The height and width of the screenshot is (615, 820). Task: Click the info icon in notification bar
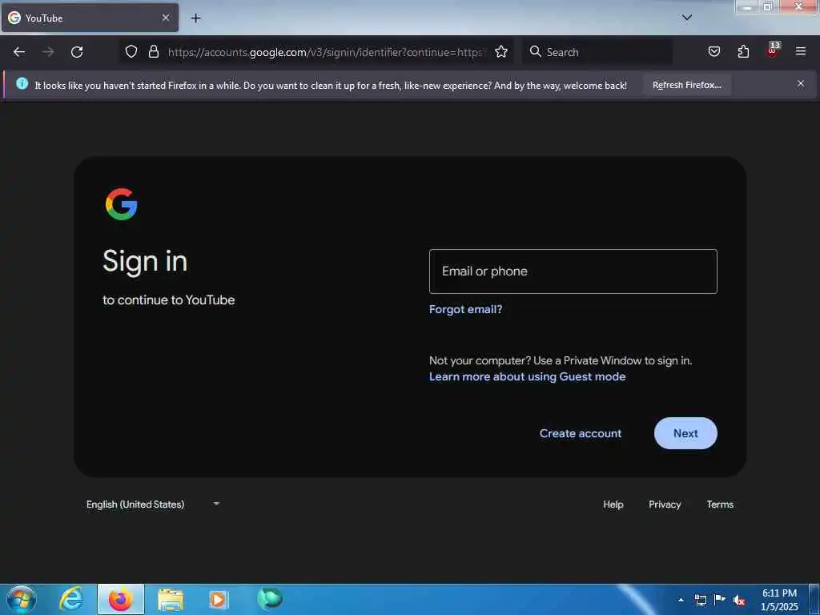(x=22, y=83)
